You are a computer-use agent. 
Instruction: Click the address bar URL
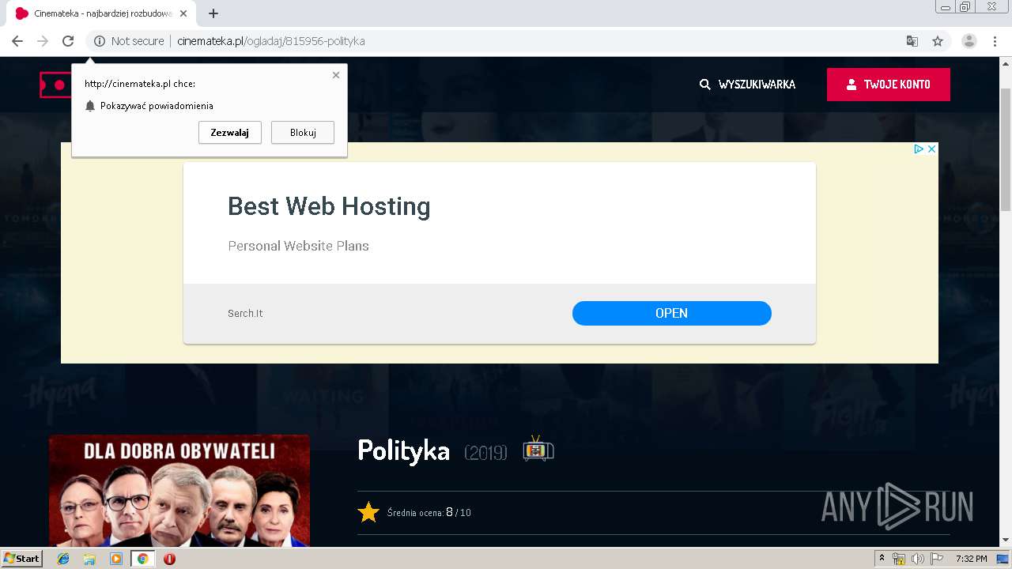(271, 41)
